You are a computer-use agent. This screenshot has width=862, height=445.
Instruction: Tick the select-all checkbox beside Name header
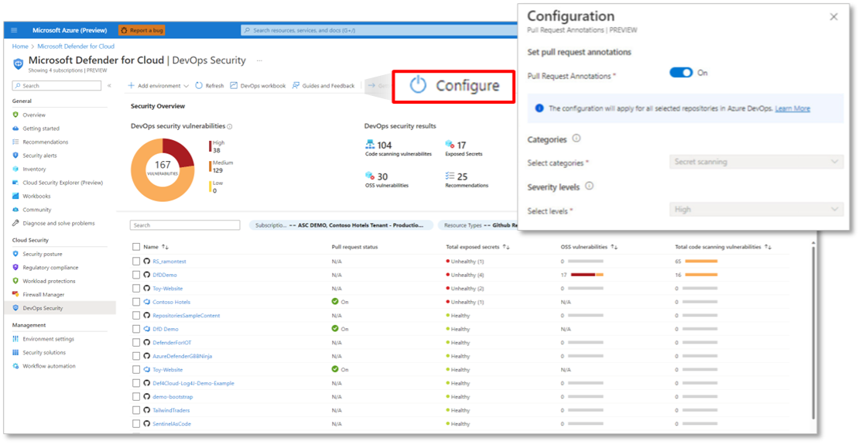(136, 247)
